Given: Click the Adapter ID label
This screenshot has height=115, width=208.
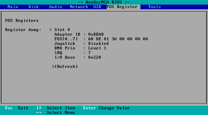Looking at the screenshot, I should tap(67, 34).
